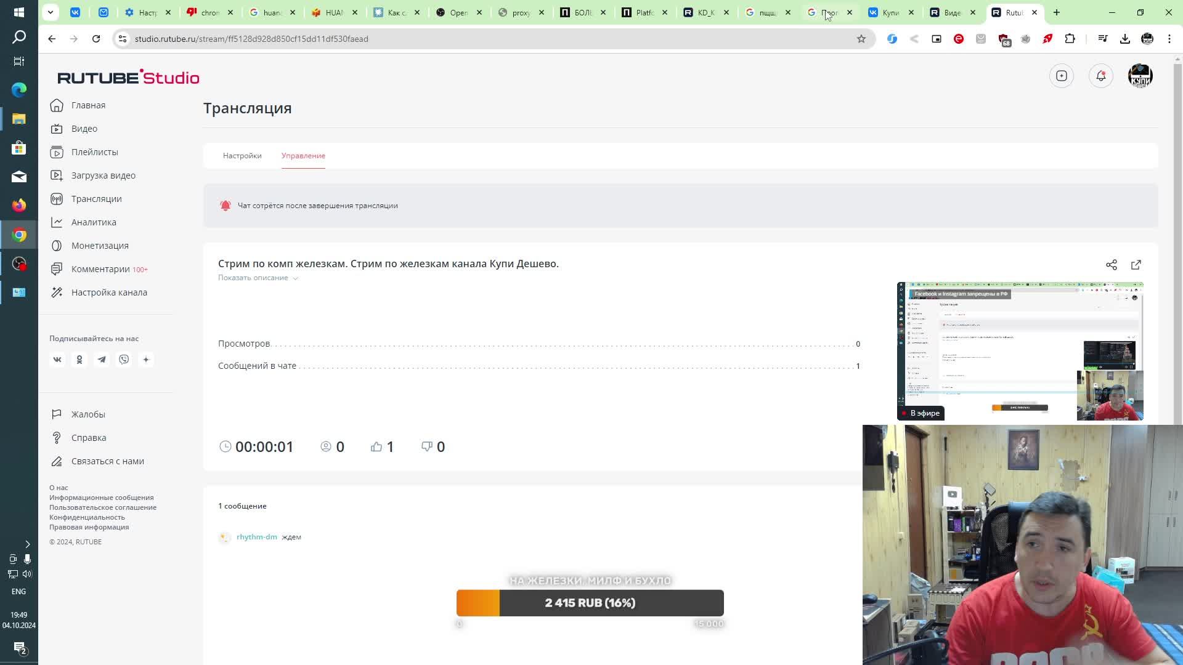Switch to the Настройки tab
This screenshot has width=1183, height=665.
[x=242, y=156]
